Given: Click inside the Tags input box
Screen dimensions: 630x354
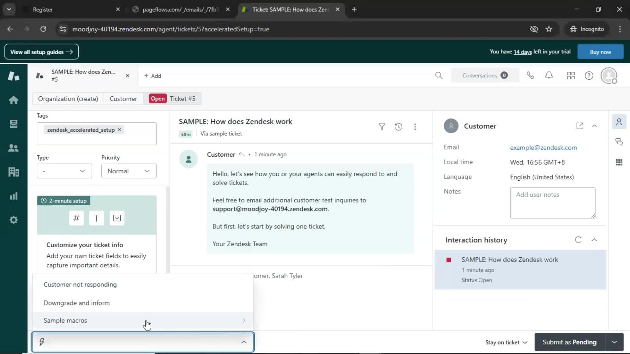Looking at the screenshot, I should 96,134.
